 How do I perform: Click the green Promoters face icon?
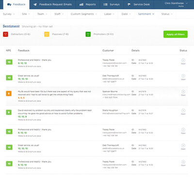pyautogui.click(x=88, y=34)
